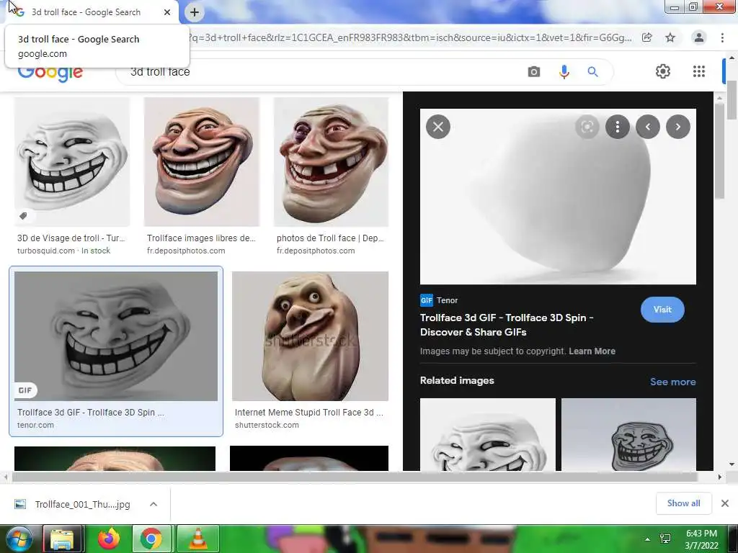Click the blue search magnifier icon
This screenshot has width=738, height=553.
[x=592, y=72]
